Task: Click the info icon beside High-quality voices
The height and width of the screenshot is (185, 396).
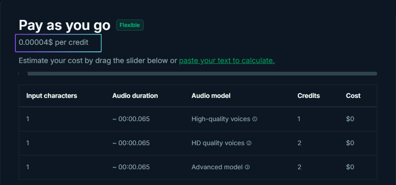Action: [255, 119]
